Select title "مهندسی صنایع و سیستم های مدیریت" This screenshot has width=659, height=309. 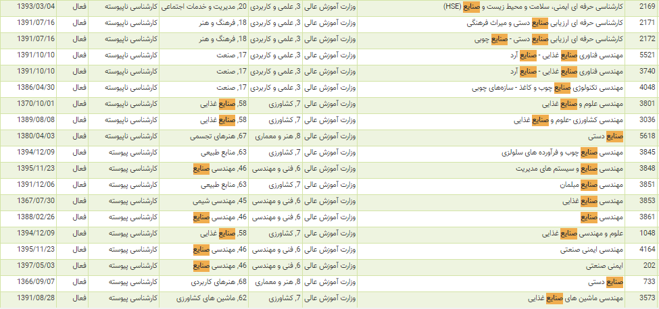coord(570,169)
